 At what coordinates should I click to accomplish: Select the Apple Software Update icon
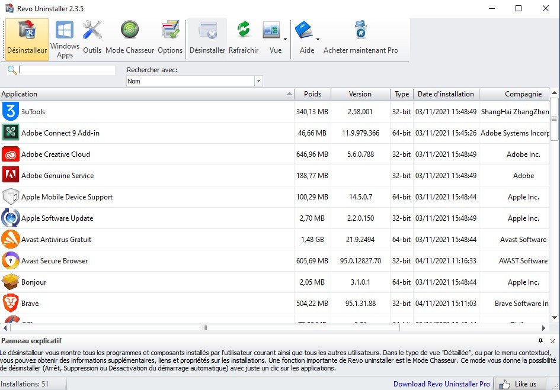[10, 218]
